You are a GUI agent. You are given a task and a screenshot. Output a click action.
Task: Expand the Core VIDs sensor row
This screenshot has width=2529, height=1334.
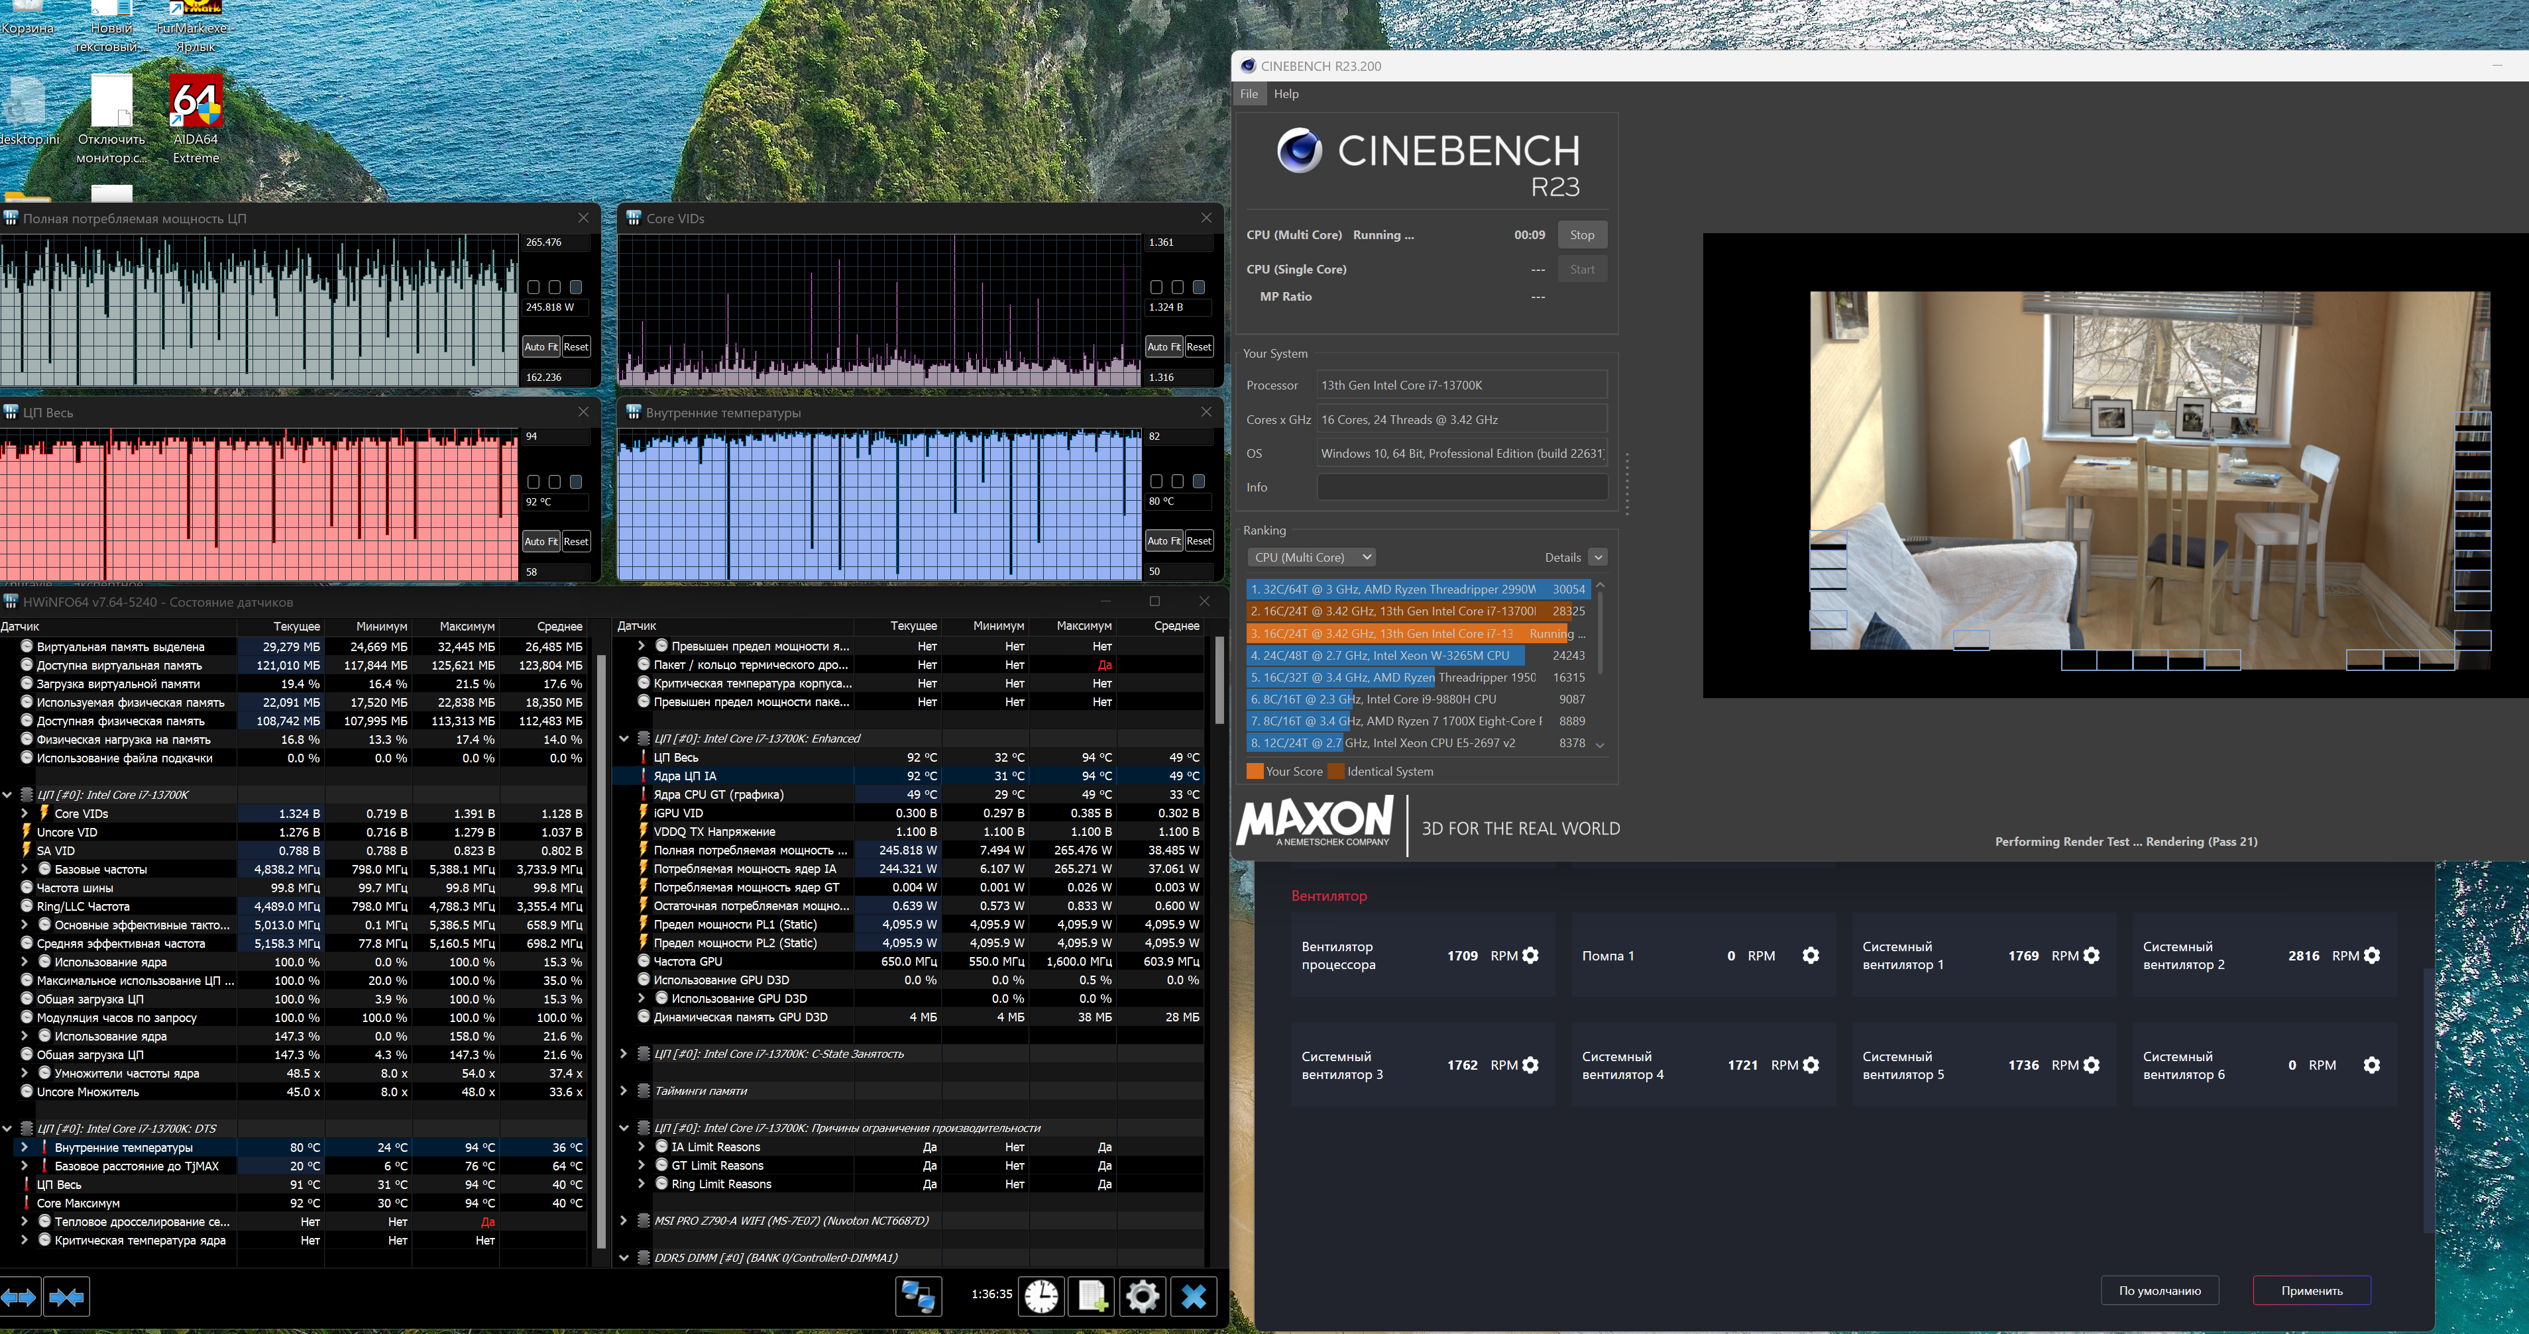[25, 813]
